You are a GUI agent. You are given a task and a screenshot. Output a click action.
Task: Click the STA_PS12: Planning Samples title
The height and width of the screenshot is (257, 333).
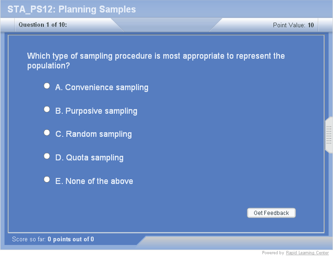71,9
